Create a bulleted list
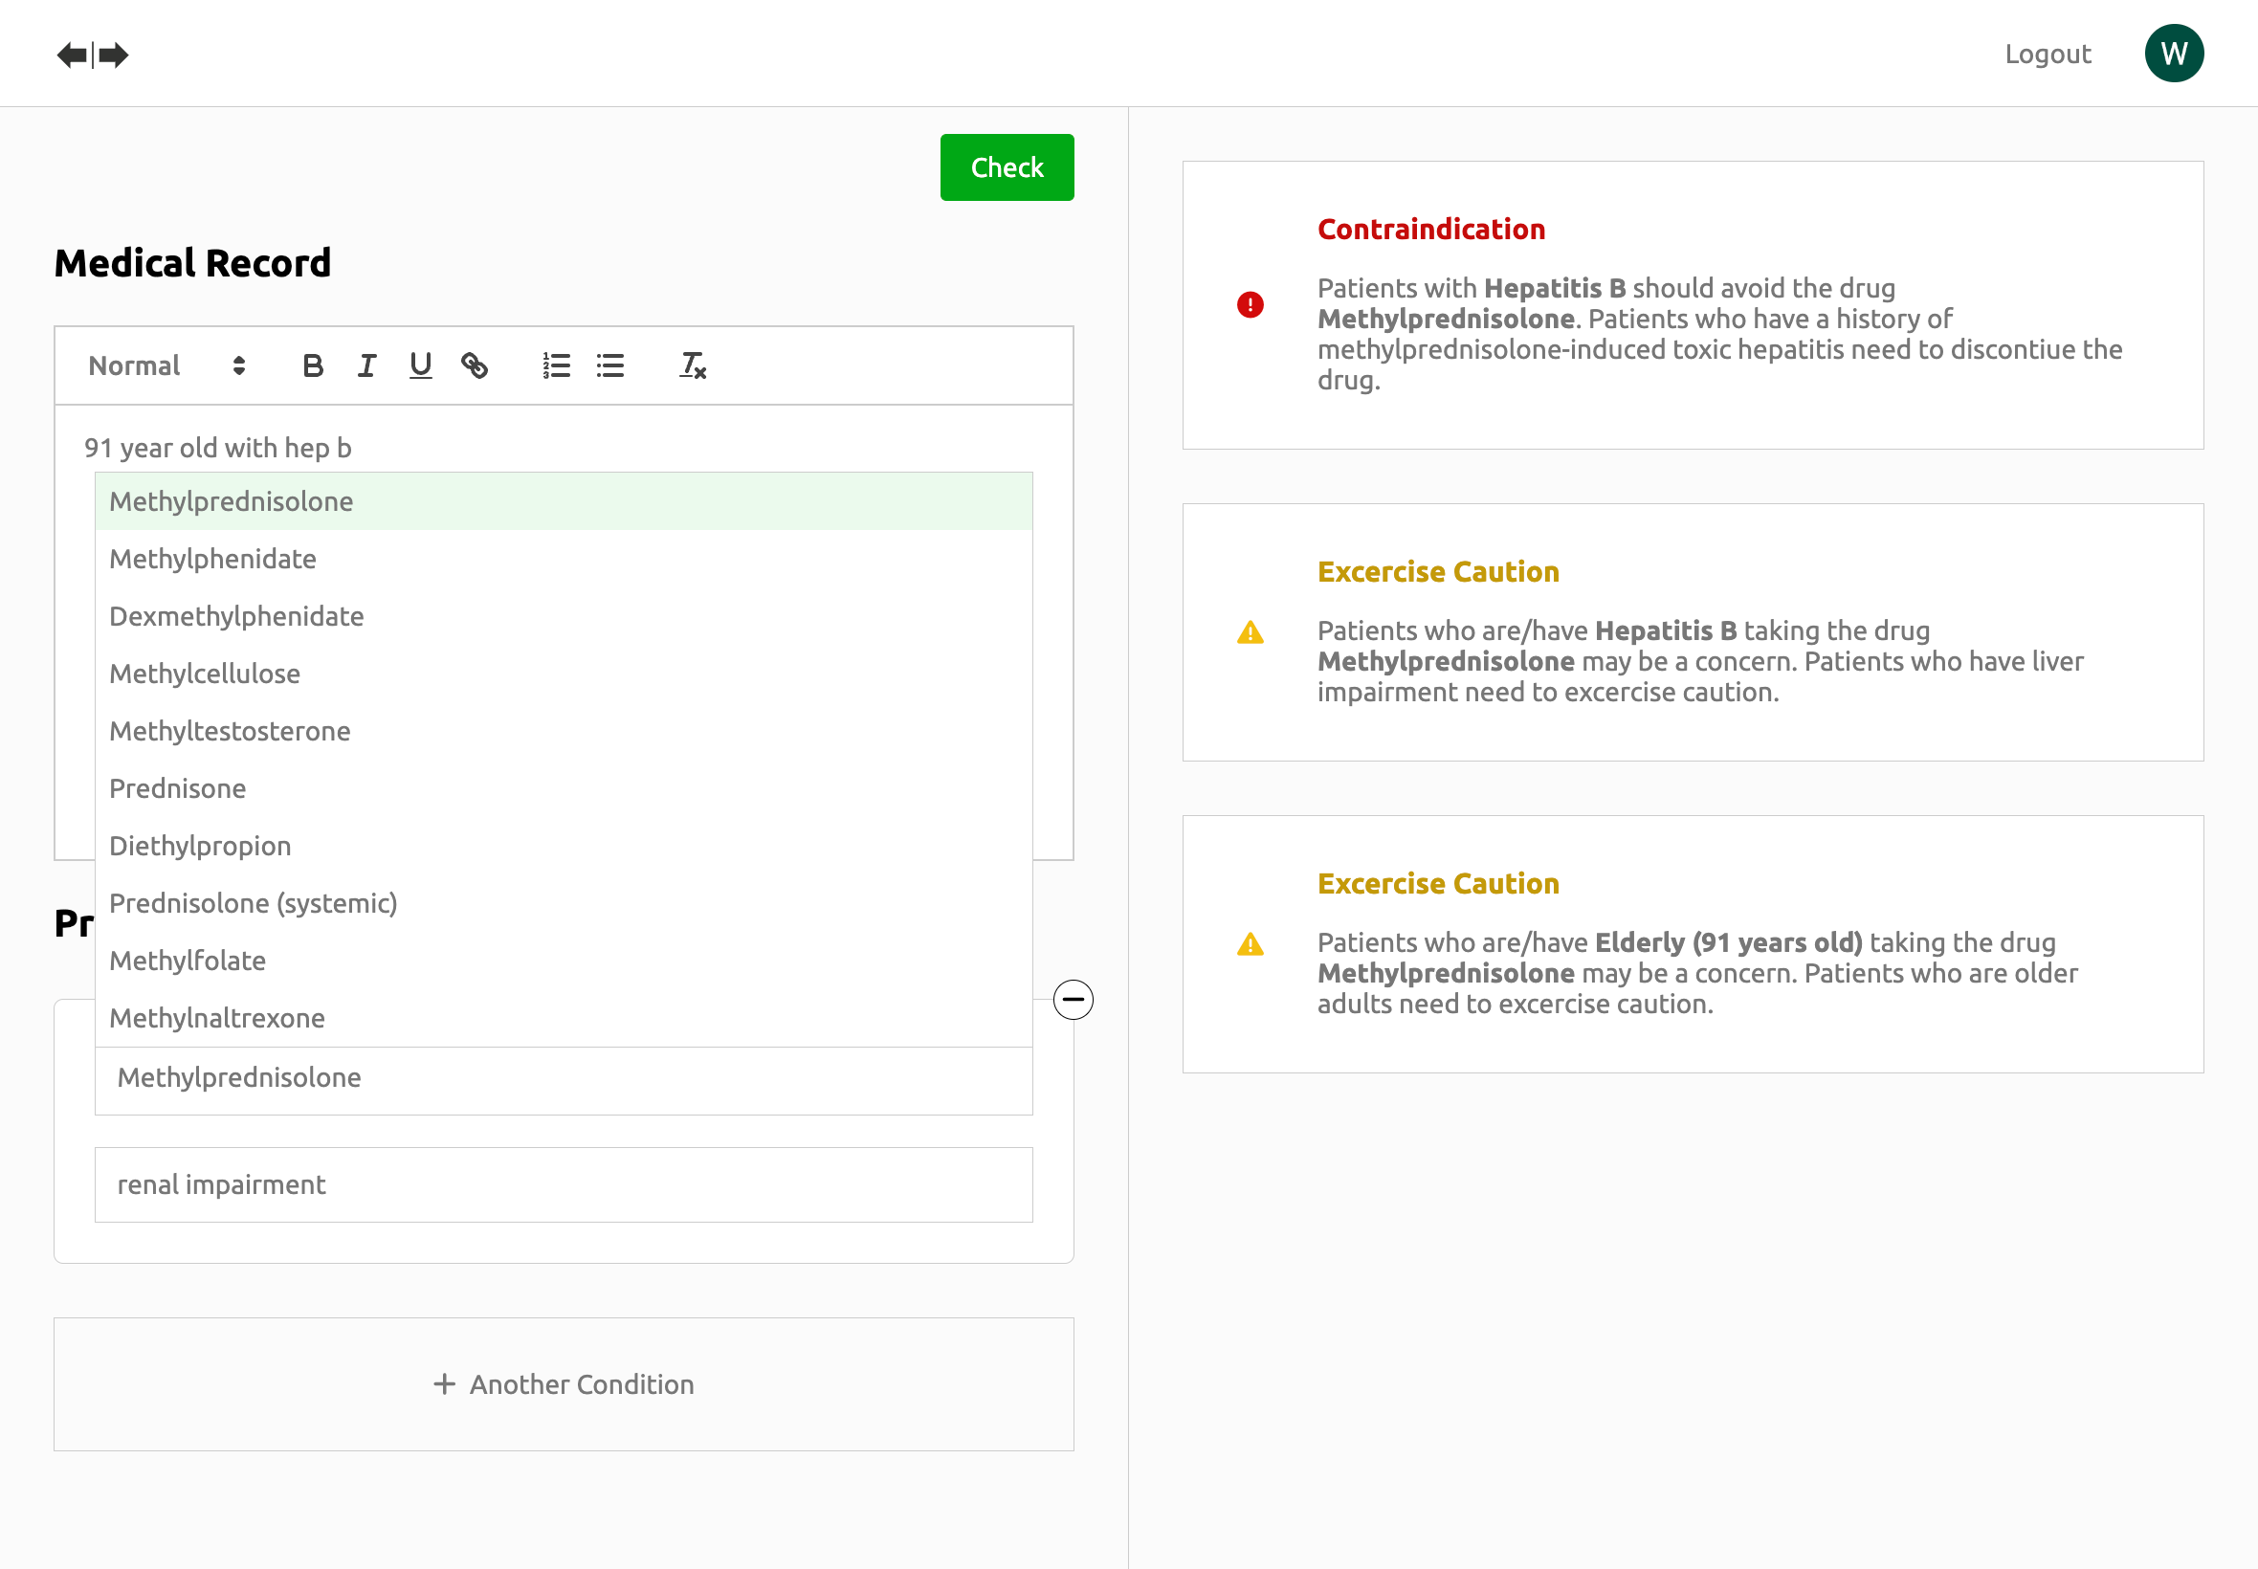The width and height of the screenshot is (2258, 1569). coord(610,365)
